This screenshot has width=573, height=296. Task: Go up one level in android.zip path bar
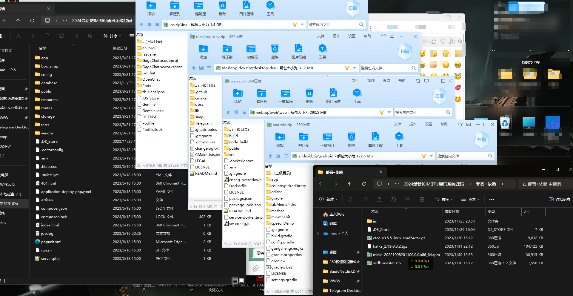pos(270,156)
